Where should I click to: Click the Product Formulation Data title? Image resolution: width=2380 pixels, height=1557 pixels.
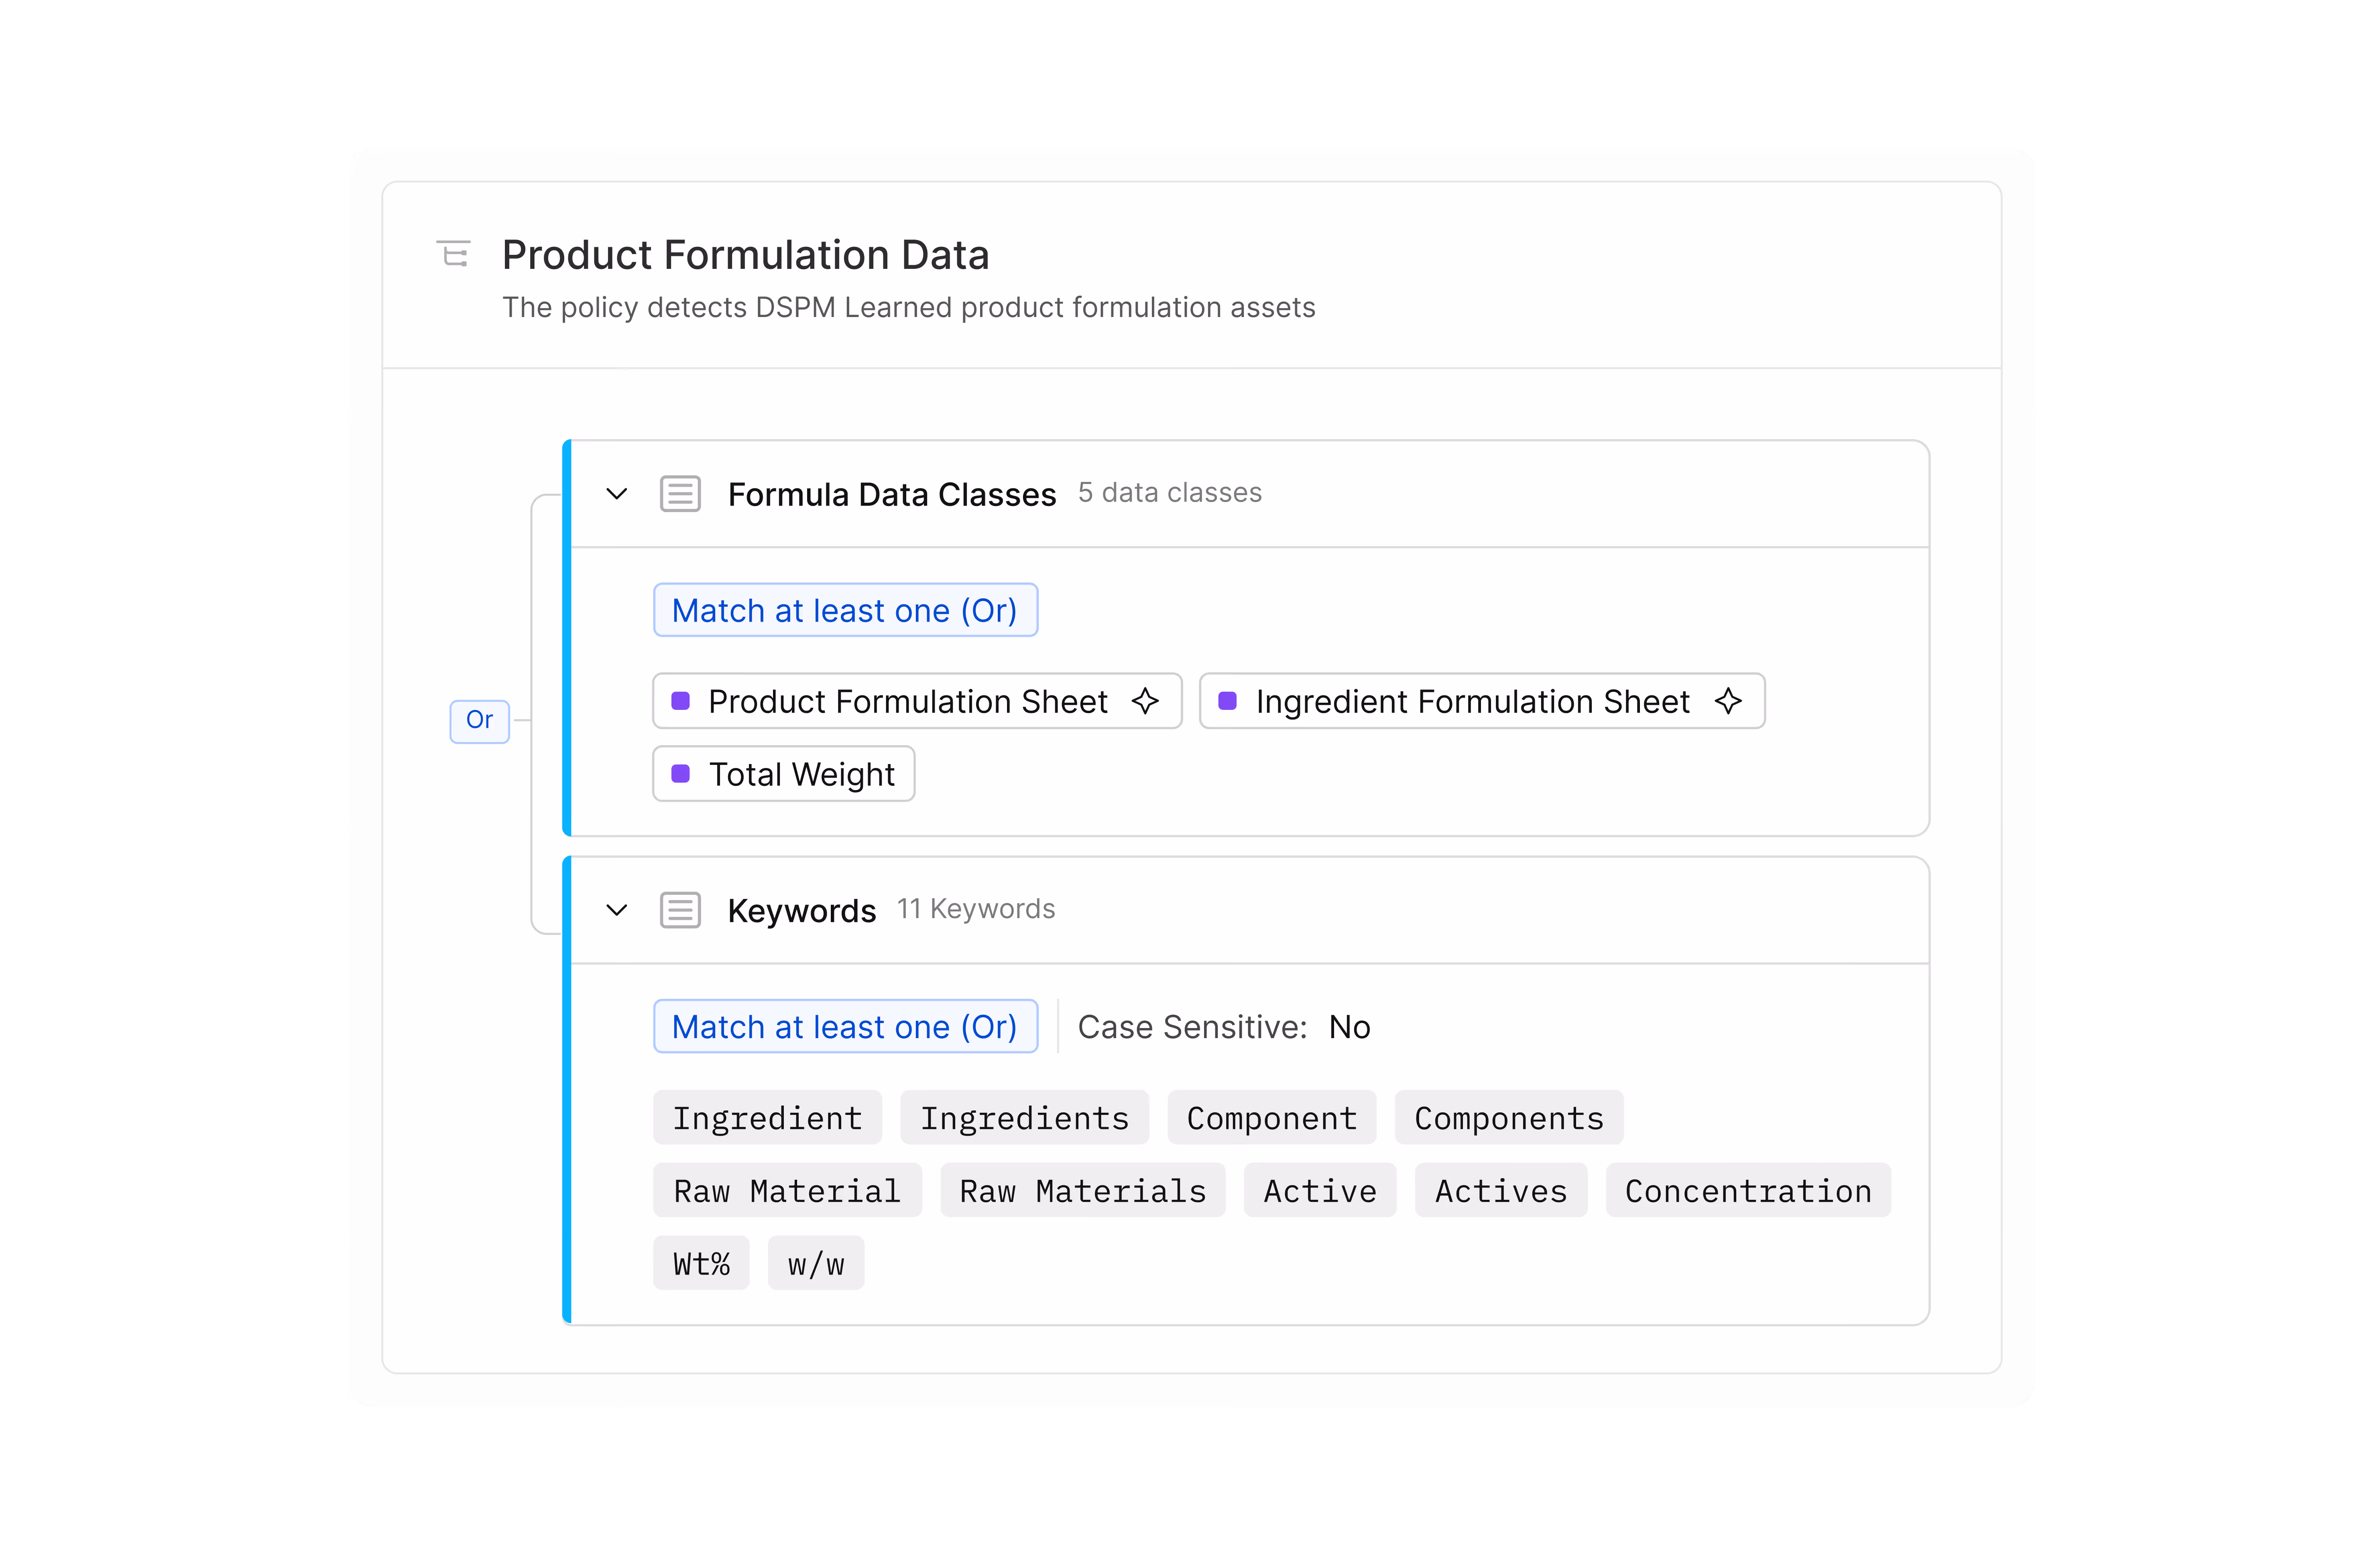(x=745, y=255)
